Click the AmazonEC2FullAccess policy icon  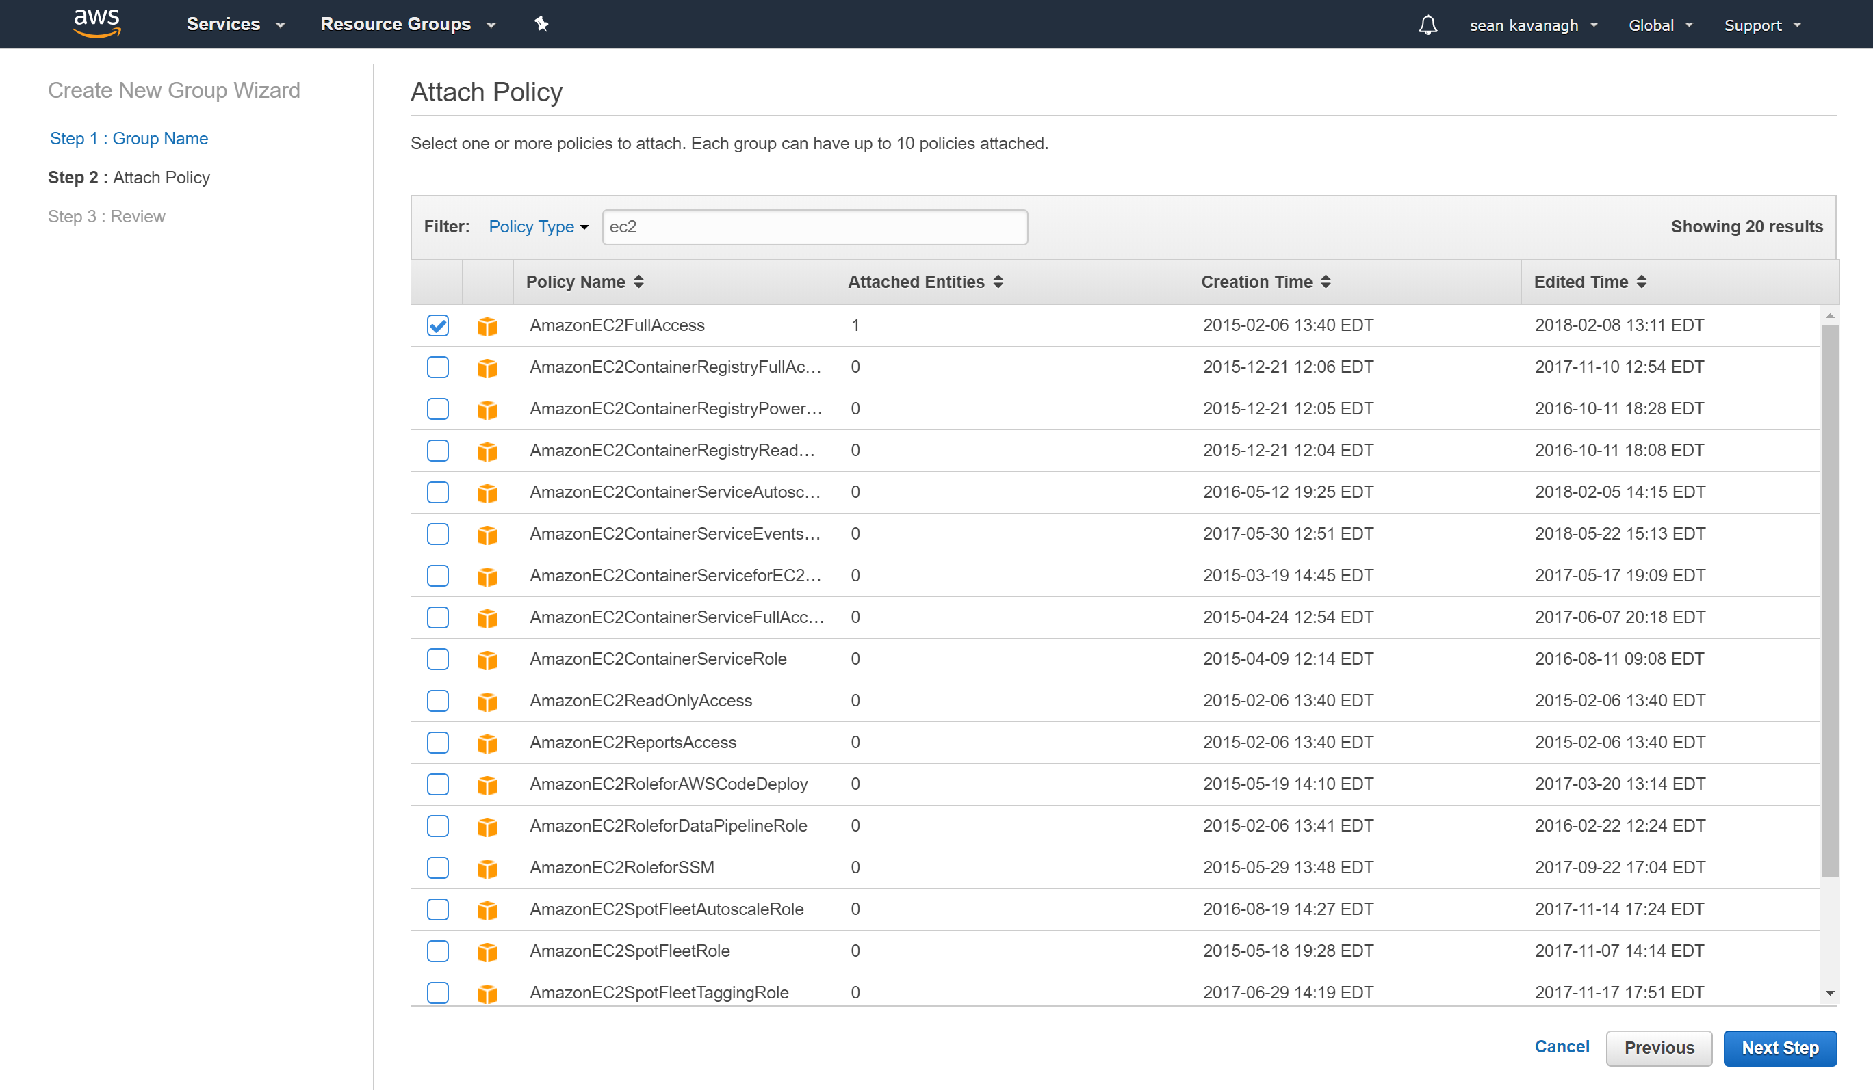(487, 325)
